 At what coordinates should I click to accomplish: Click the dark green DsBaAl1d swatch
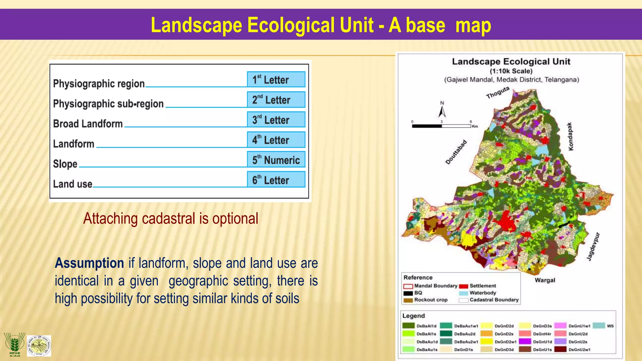(x=408, y=326)
